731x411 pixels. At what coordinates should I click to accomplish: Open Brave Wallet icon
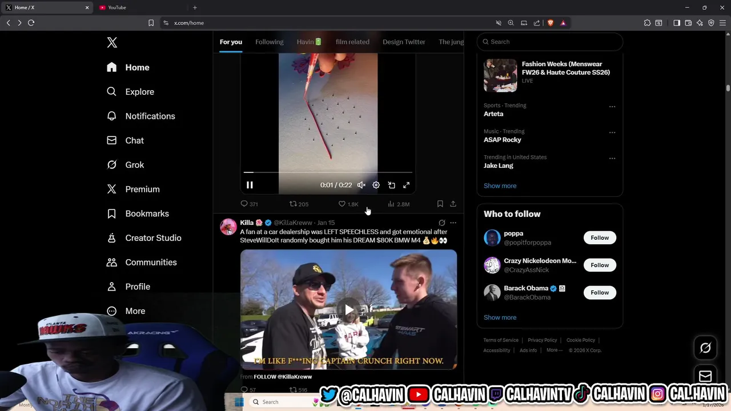[x=688, y=23]
